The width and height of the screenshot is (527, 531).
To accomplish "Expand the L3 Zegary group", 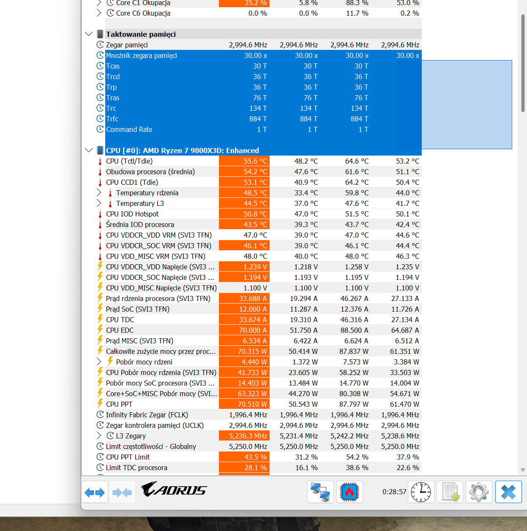I will 99,435.
